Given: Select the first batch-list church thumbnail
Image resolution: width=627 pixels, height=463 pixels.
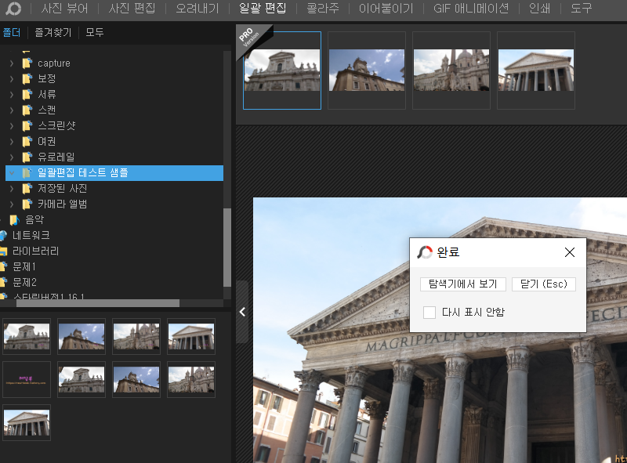Looking at the screenshot, I should click(x=282, y=71).
